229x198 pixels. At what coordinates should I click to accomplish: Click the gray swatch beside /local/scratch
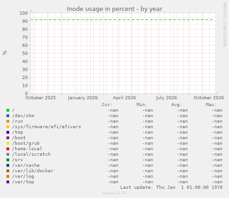pyautogui.click(x=8, y=154)
